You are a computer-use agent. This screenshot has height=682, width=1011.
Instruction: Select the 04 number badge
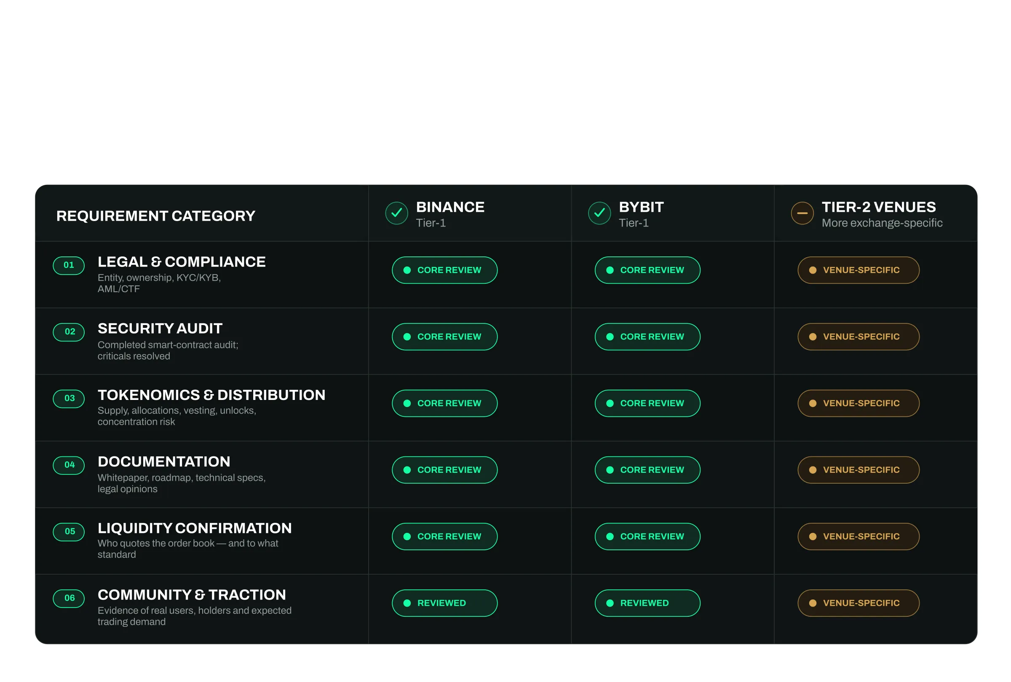[69, 465]
